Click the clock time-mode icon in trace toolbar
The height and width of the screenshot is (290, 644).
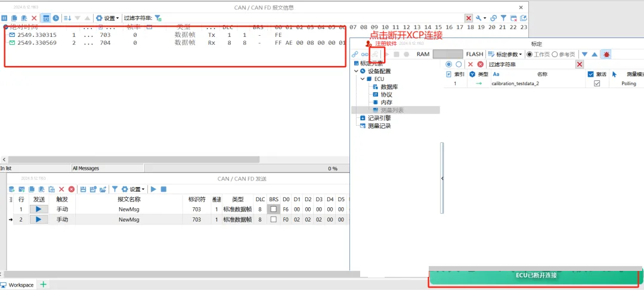55,18
